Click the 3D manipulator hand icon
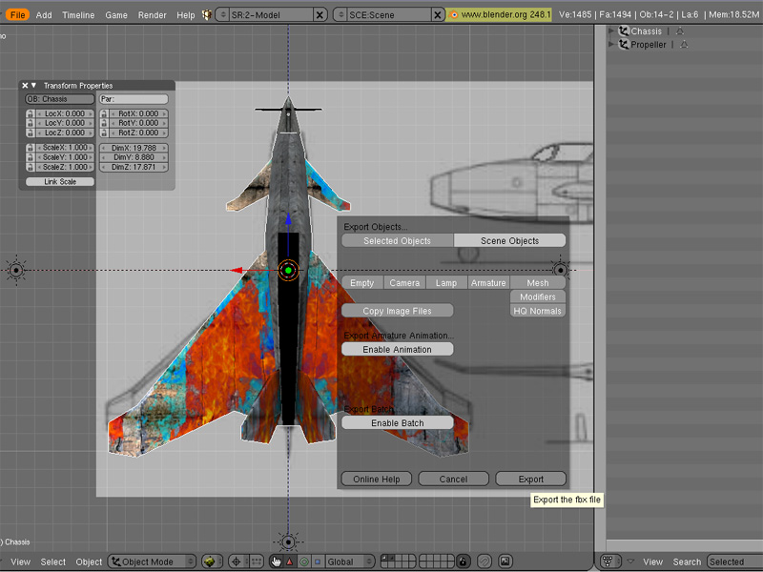Screen dimensions: 763x572 276,562
